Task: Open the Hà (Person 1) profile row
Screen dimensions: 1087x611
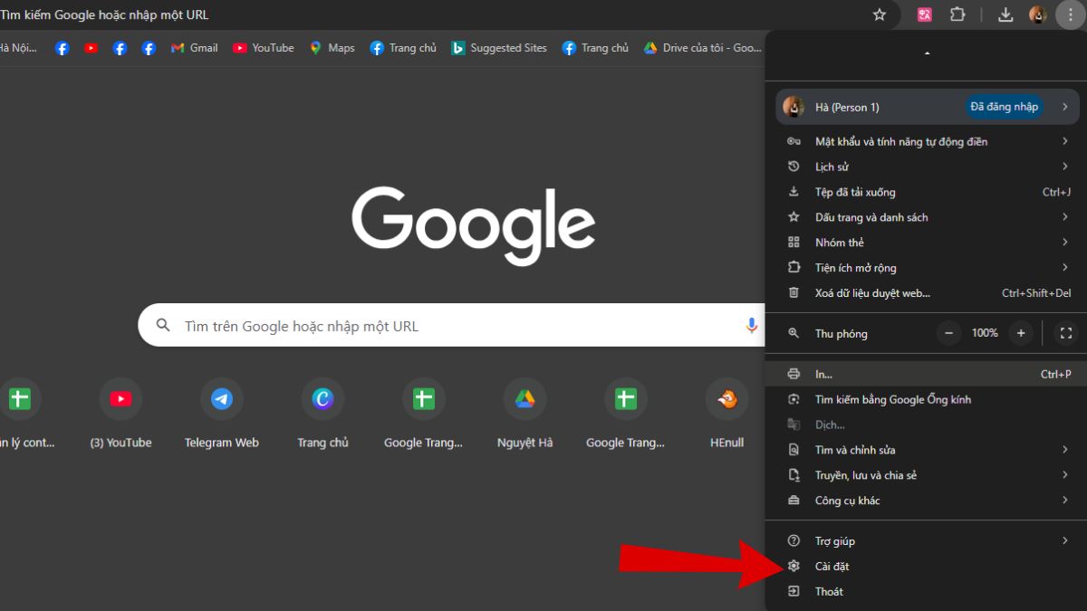Action: 928,107
